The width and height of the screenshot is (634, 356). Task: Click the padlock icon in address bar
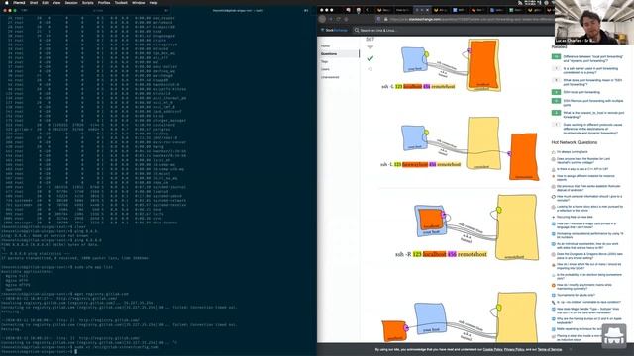click(385, 19)
